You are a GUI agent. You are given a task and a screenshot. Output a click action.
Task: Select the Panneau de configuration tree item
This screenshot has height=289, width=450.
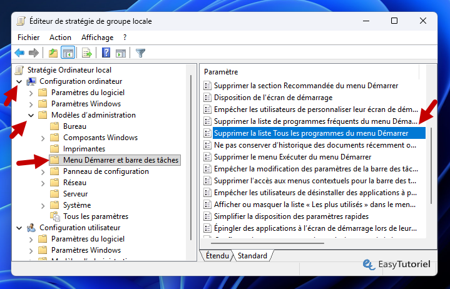[106, 171]
